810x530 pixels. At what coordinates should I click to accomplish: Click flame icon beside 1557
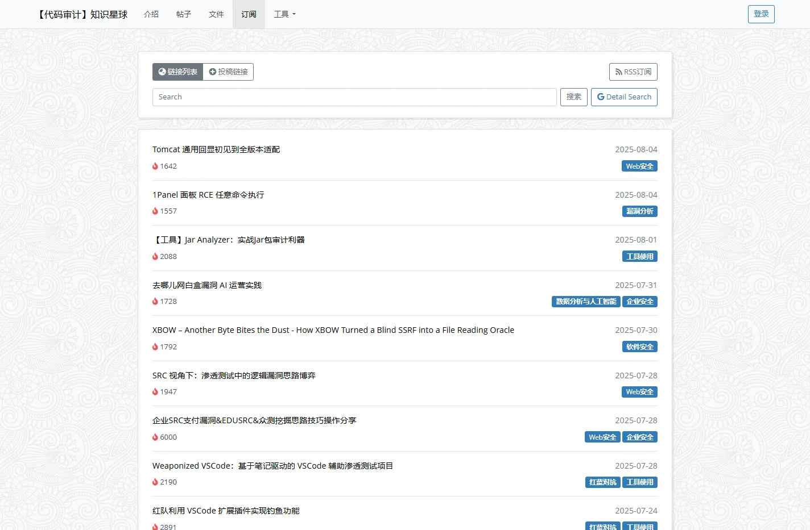coord(155,211)
